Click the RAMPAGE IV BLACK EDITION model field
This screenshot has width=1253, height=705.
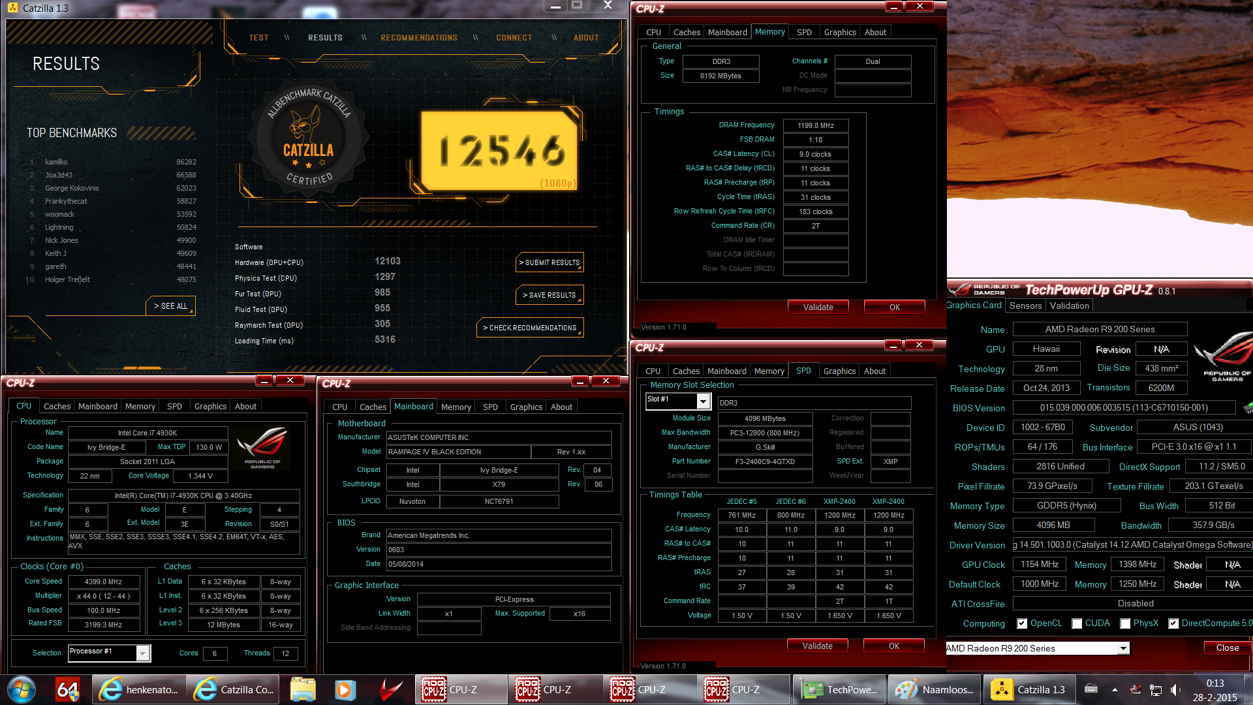pyautogui.click(x=458, y=452)
